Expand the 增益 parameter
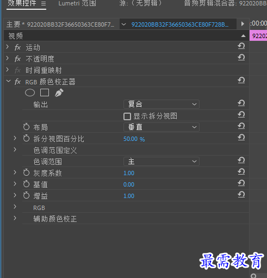 [x=15, y=195]
